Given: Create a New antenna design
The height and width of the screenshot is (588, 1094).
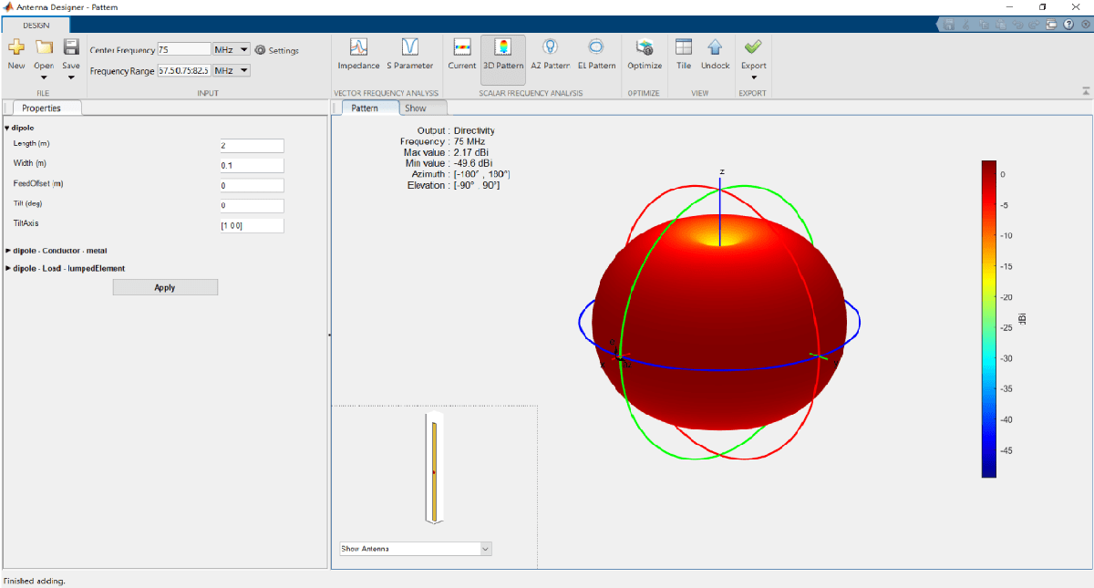Looking at the screenshot, I should 16,54.
